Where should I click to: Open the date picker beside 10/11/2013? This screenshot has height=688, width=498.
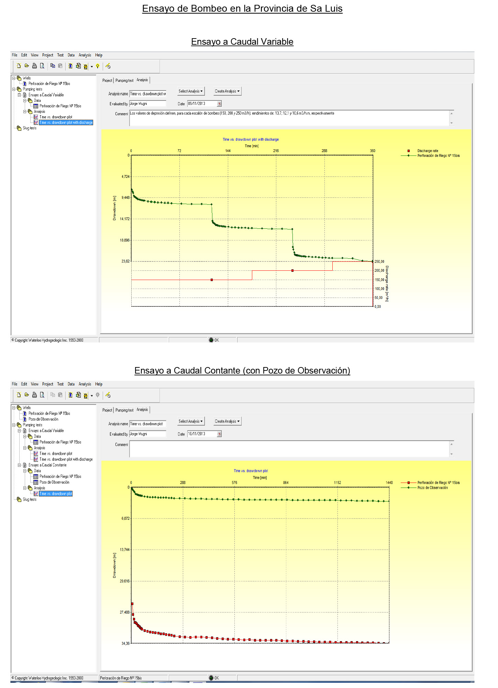pyautogui.click(x=219, y=434)
